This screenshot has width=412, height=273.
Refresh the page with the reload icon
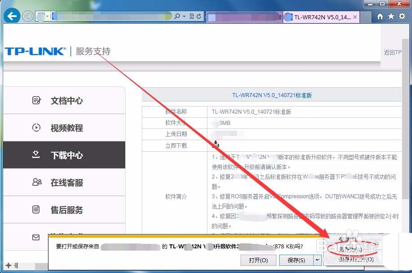(x=199, y=16)
